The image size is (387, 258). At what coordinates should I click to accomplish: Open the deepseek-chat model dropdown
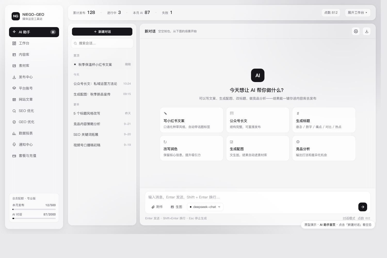point(205,207)
